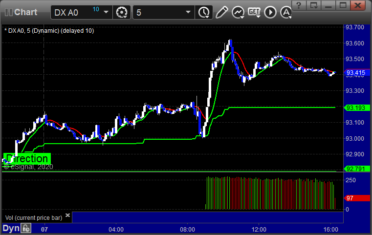Start bar replay with play icon
Screen dimensions: 372x235
[270, 12]
